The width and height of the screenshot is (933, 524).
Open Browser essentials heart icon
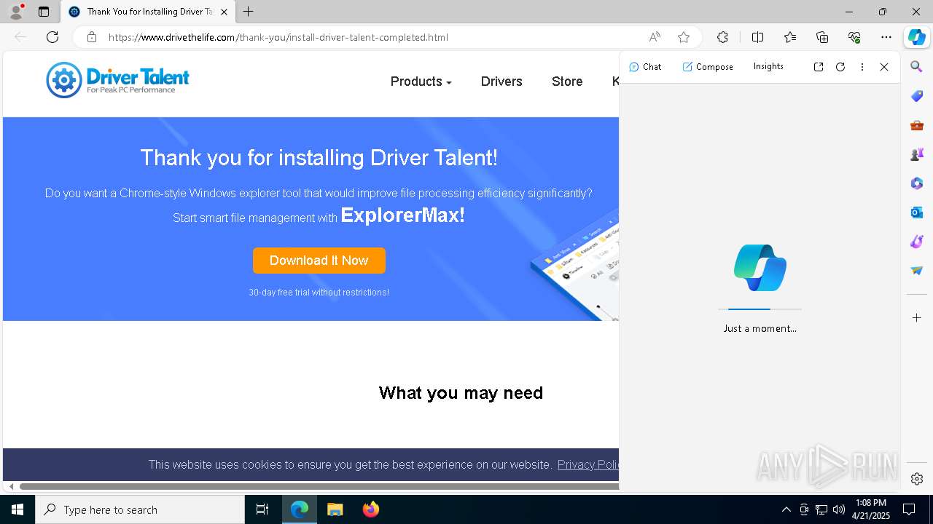coord(854,37)
